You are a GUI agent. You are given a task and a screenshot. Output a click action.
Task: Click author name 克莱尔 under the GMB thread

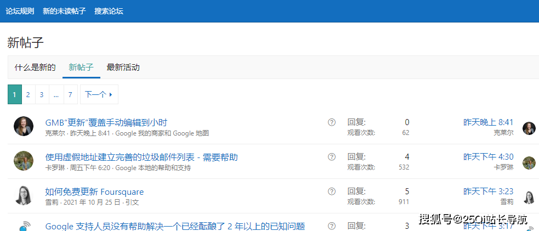coord(55,133)
